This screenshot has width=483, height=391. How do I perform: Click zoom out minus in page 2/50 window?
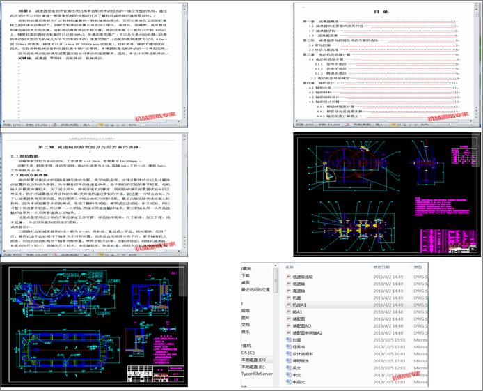[x=436, y=125]
